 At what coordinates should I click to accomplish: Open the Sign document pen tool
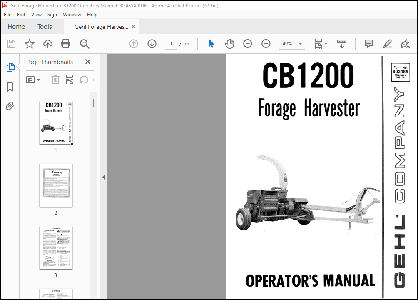point(405,44)
